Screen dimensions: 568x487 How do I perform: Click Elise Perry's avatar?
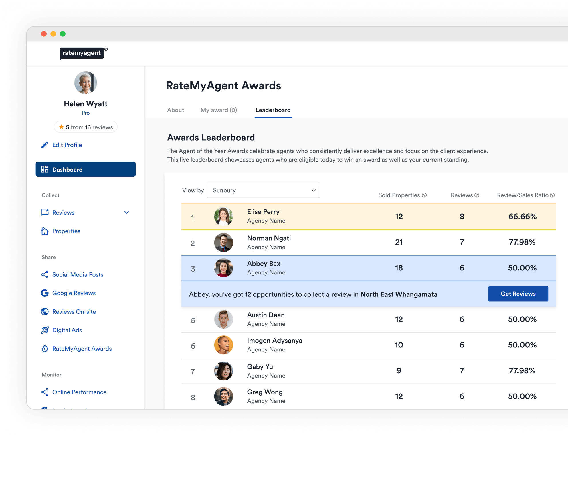click(223, 217)
